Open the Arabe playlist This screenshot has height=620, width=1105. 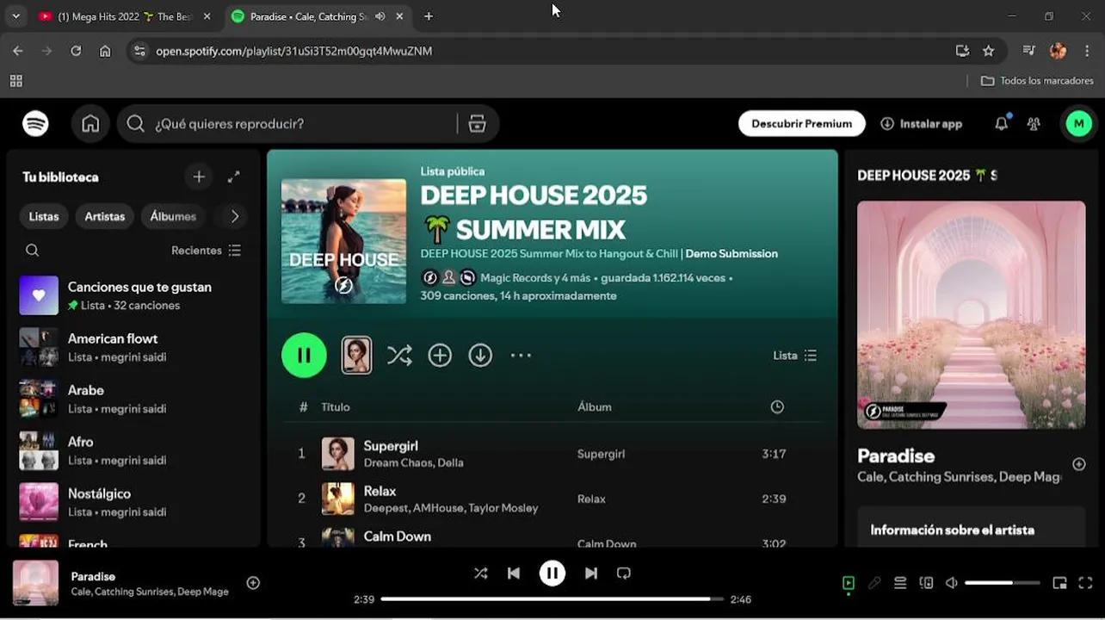[133, 399]
